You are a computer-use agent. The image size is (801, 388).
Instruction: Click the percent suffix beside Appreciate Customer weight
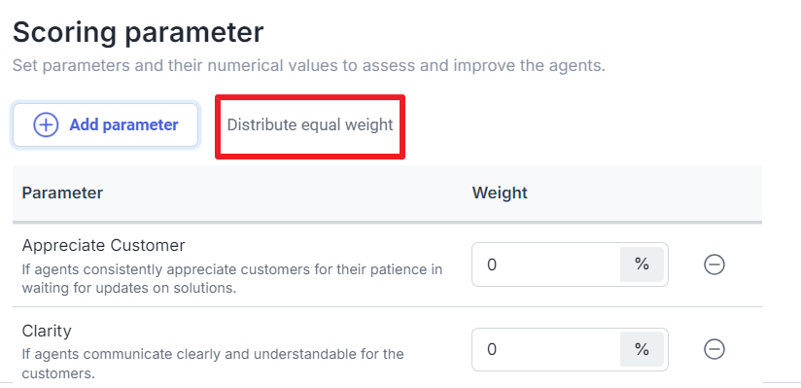642,265
